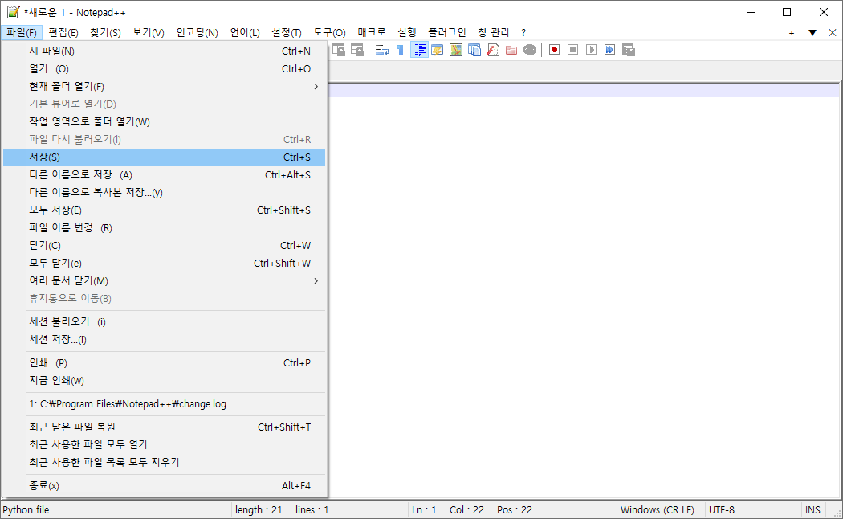Close document with the menu bar X
The height and width of the screenshot is (519, 843).
(x=833, y=33)
